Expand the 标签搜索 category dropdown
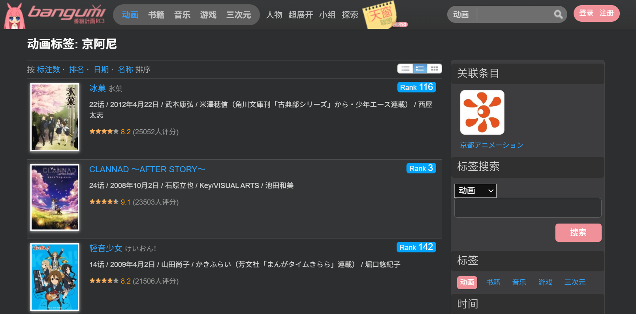The height and width of the screenshot is (314, 636). (475, 191)
